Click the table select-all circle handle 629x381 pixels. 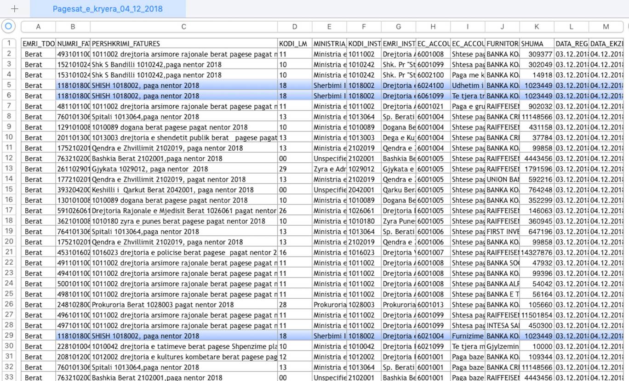(8, 26)
